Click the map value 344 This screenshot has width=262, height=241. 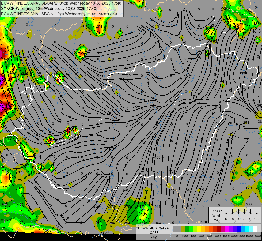coord(158,223)
